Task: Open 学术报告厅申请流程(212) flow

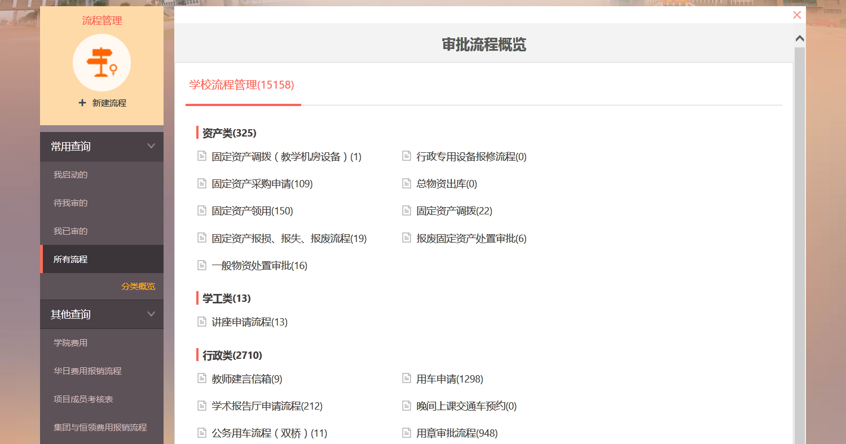Action: point(267,406)
